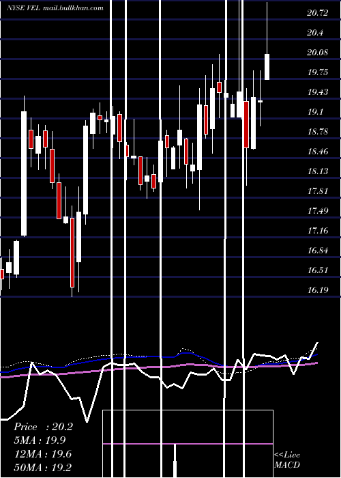This screenshot has width=341, height=478.
Task: Click the 17.49 price axis label
Action: (x=318, y=211)
